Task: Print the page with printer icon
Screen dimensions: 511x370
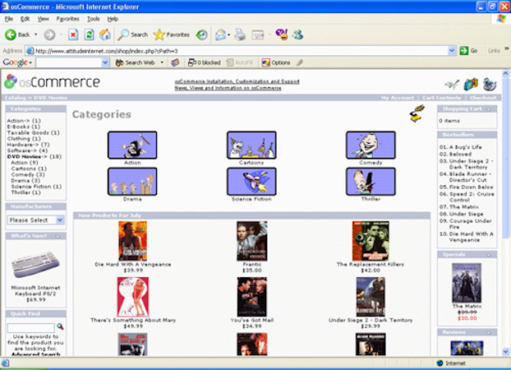Action: pos(240,35)
